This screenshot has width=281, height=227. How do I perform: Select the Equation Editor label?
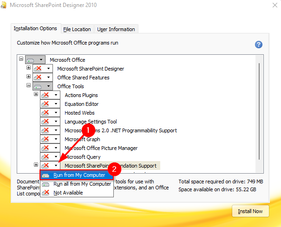pyautogui.click(x=82, y=104)
